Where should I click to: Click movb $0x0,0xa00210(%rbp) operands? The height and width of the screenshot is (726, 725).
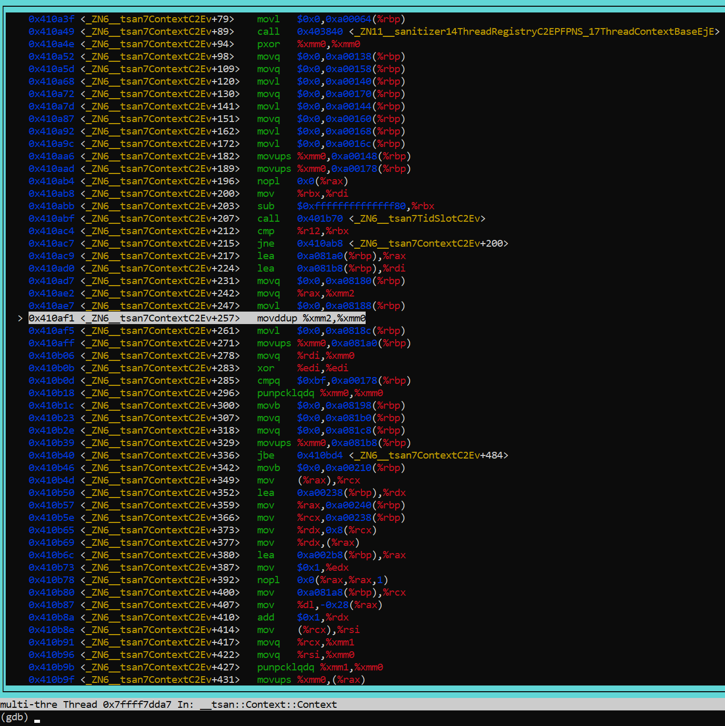coord(351,468)
